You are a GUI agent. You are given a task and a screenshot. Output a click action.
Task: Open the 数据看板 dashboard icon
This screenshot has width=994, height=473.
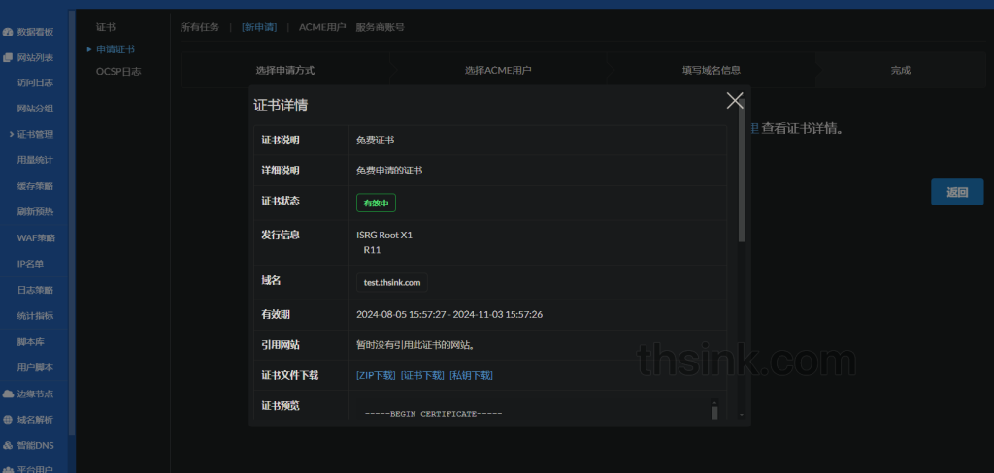click(8, 32)
